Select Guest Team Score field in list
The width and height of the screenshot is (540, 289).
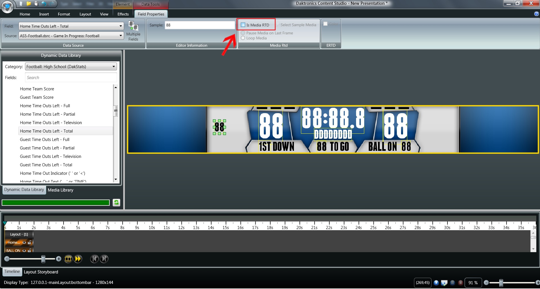coord(37,97)
